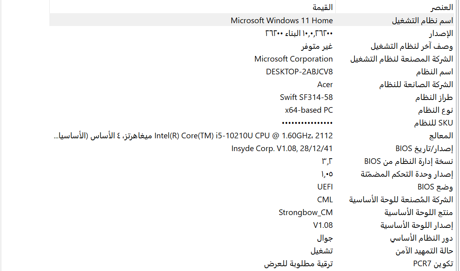460x271 pixels.
Task: Select the إصدار اللوحة الأساسية V1.08 row
Action: coord(252,225)
